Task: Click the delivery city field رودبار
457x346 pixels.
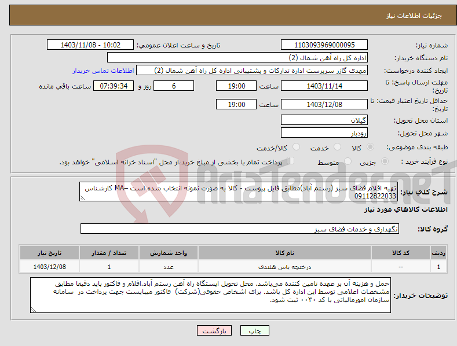Action: [x=324, y=133]
